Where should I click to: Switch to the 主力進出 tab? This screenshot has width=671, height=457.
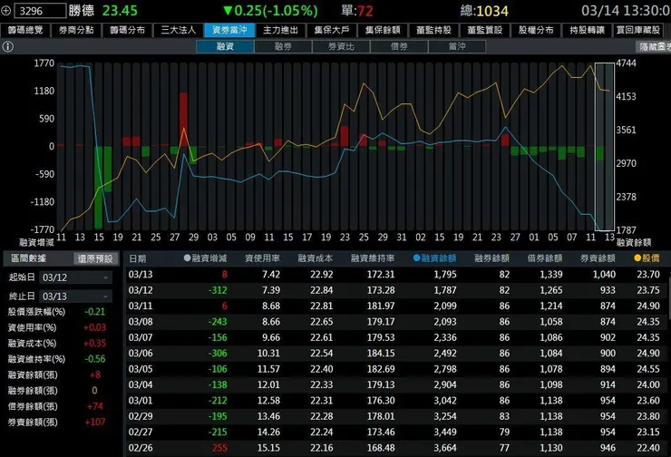tap(281, 30)
